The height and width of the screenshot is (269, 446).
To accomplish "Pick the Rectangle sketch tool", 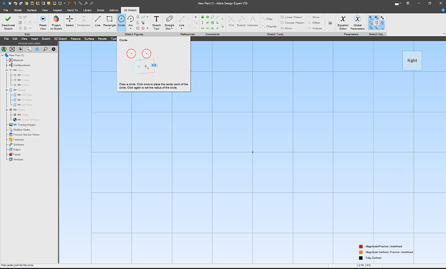I will point(109,20).
